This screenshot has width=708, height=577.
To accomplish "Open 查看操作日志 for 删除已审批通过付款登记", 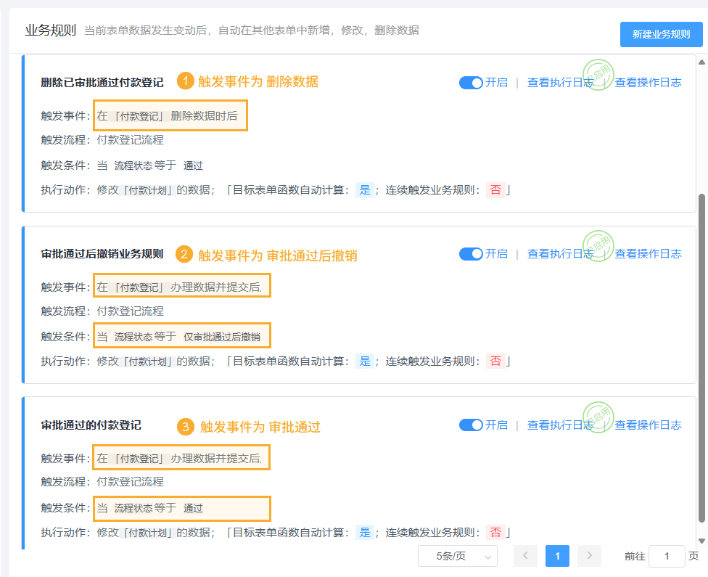I will (648, 83).
